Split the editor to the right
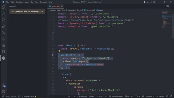Image resolution: width=174 pixels, height=98 pixels. point(167,6)
